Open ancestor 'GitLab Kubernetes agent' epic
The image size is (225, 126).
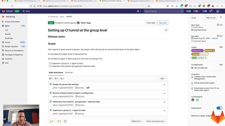(204, 83)
